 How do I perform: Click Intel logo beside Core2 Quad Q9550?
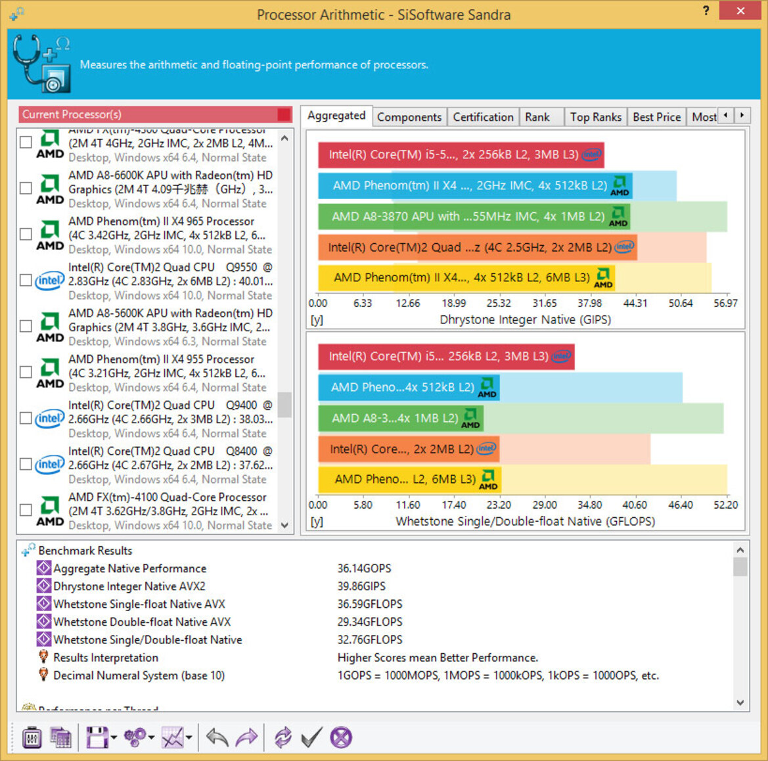[x=49, y=281]
